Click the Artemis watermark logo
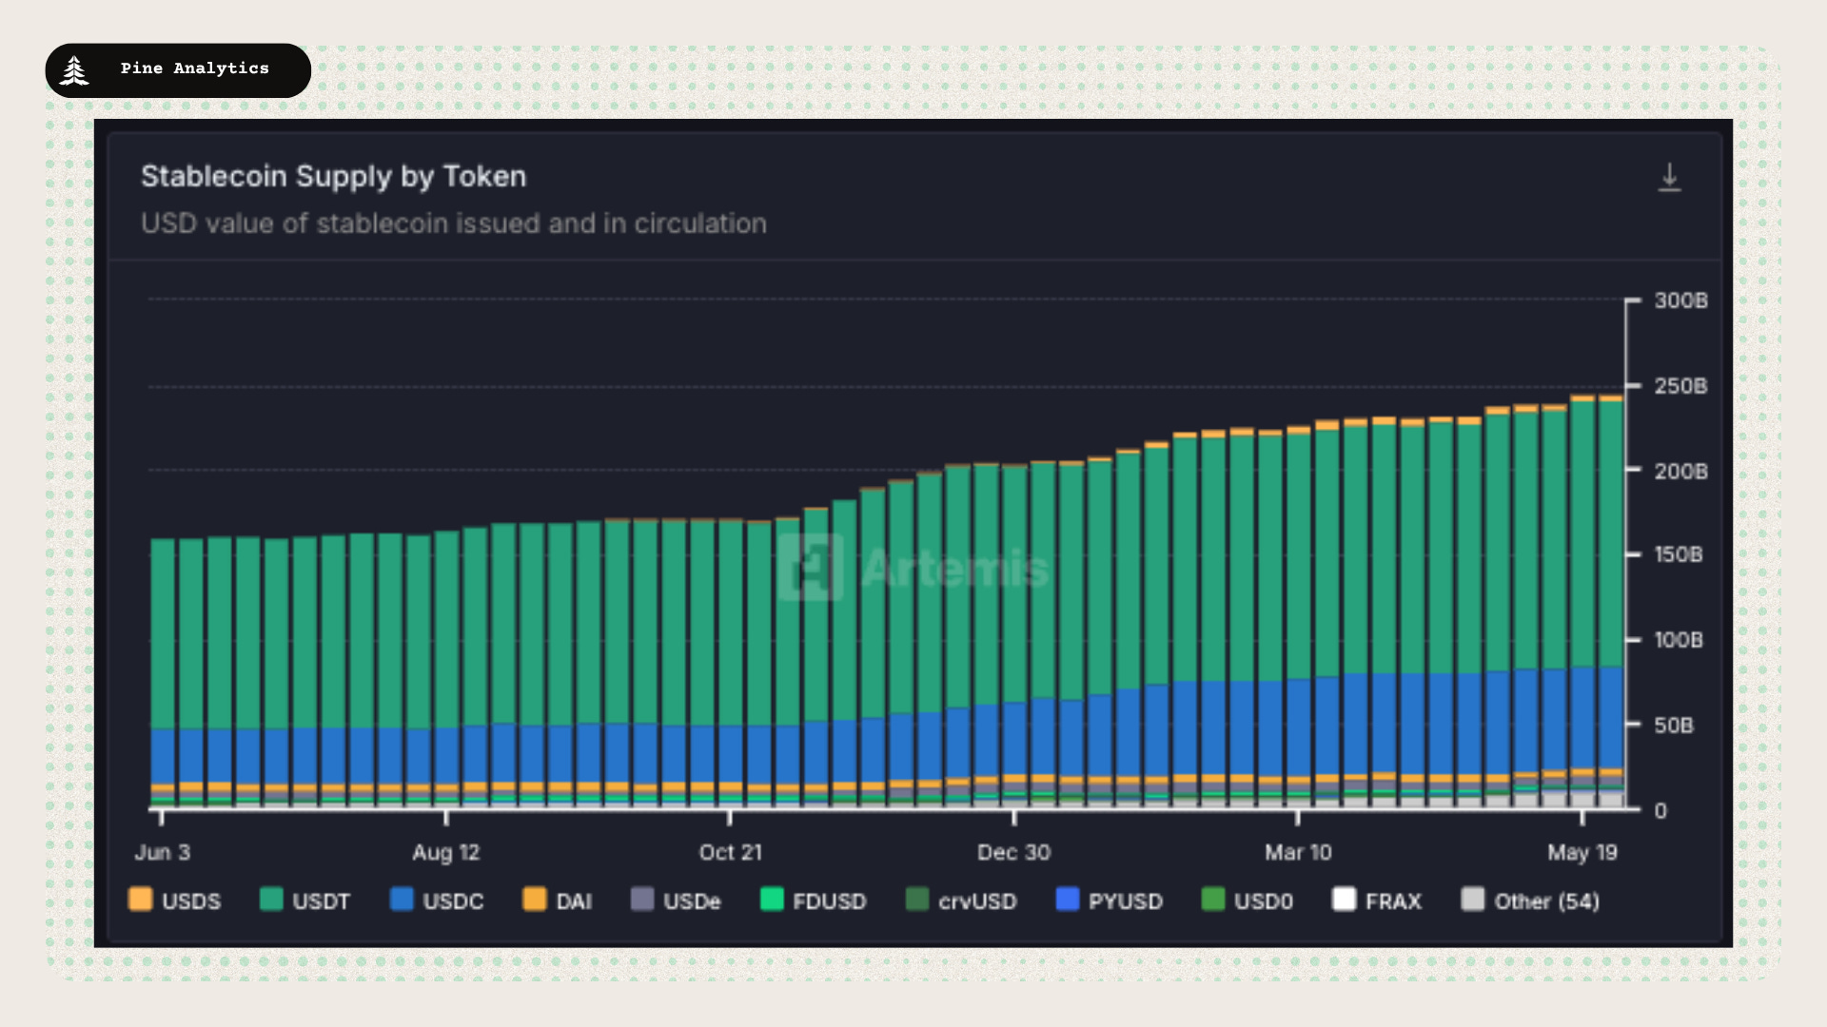This screenshot has height=1027, width=1827. (810, 567)
